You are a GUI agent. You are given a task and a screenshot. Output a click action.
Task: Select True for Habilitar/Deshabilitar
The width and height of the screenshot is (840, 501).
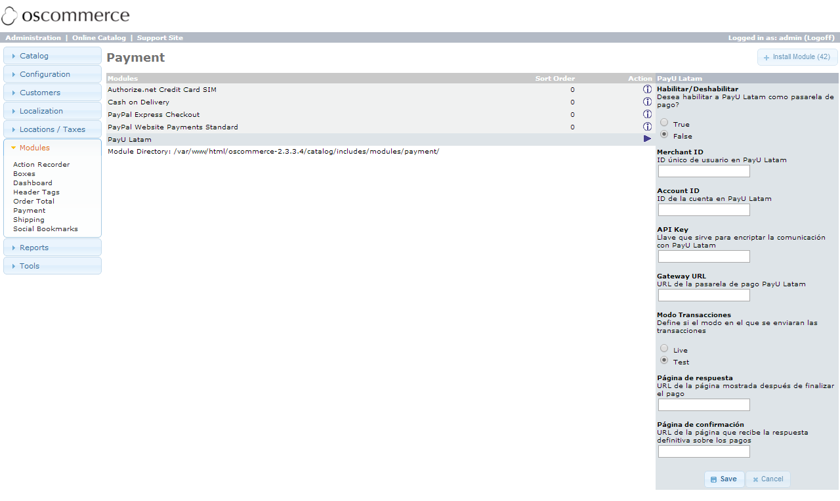664,123
